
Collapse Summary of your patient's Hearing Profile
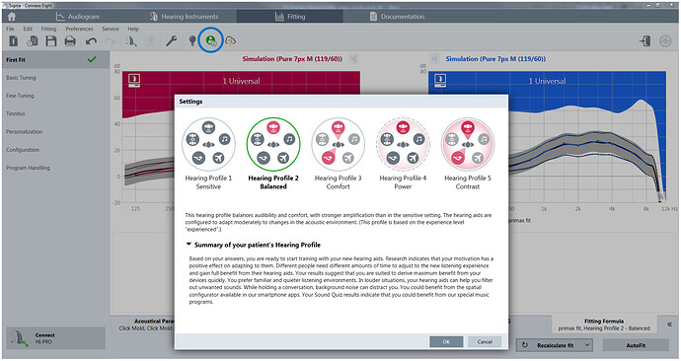tap(189, 245)
